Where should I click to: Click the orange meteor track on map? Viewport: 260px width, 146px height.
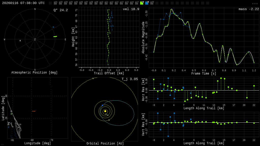(34, 111)
